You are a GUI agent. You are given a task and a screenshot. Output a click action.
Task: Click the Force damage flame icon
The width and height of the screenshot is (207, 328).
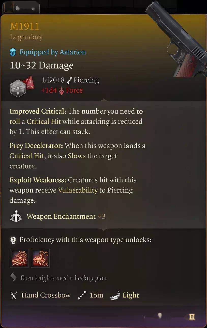pyautogui.click(x=61, y=91)
